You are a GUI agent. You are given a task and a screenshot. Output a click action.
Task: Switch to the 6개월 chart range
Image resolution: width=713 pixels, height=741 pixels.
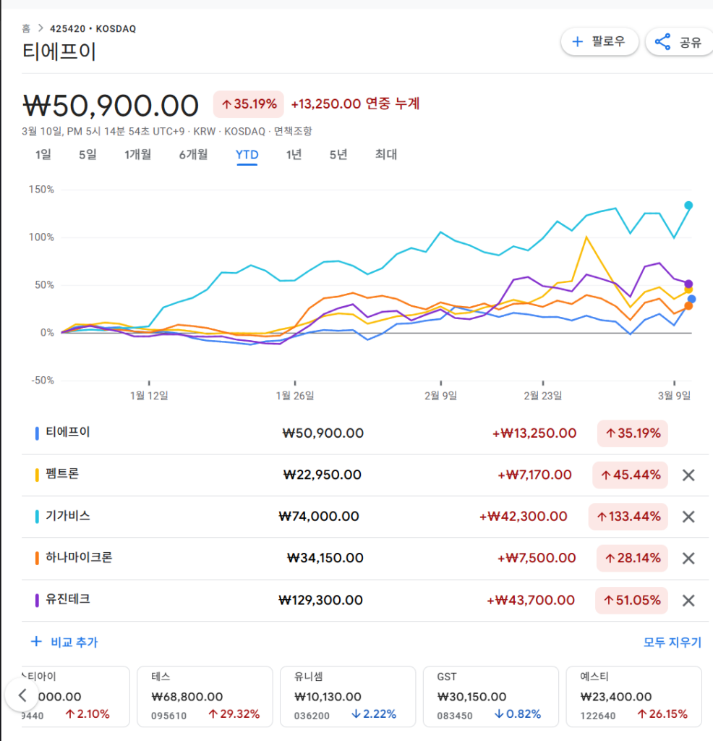[193, 154]
